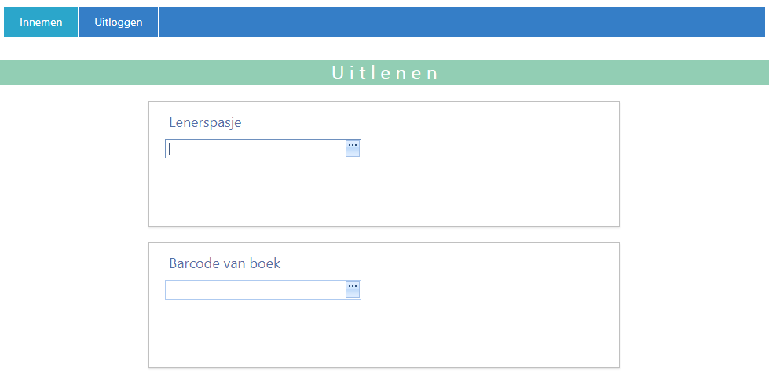Click empty space inside the Barcode panel
769x374 pixels.
[x=487, y=329]
